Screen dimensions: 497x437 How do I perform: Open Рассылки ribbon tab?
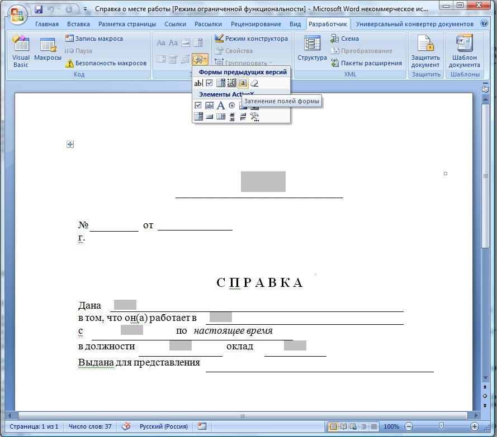tap(208, 24)
